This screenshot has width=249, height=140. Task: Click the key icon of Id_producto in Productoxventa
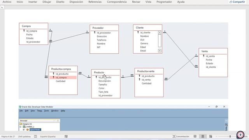tap(139, 76)
